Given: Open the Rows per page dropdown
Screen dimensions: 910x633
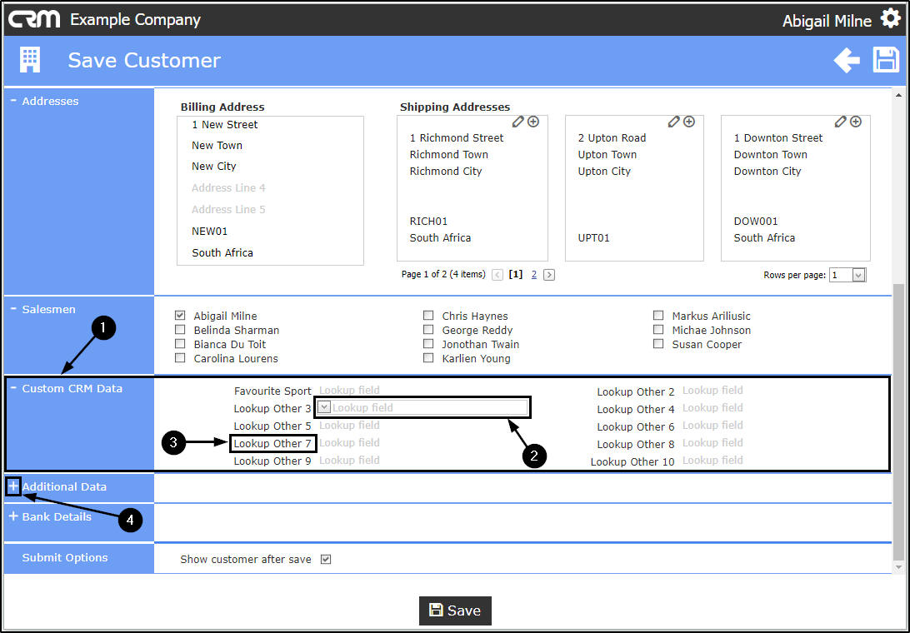Looking at the screenshot, I should tap(859, 275).
